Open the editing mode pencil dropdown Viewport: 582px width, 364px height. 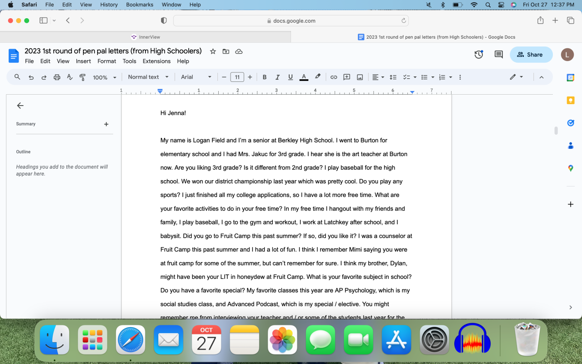516,77
